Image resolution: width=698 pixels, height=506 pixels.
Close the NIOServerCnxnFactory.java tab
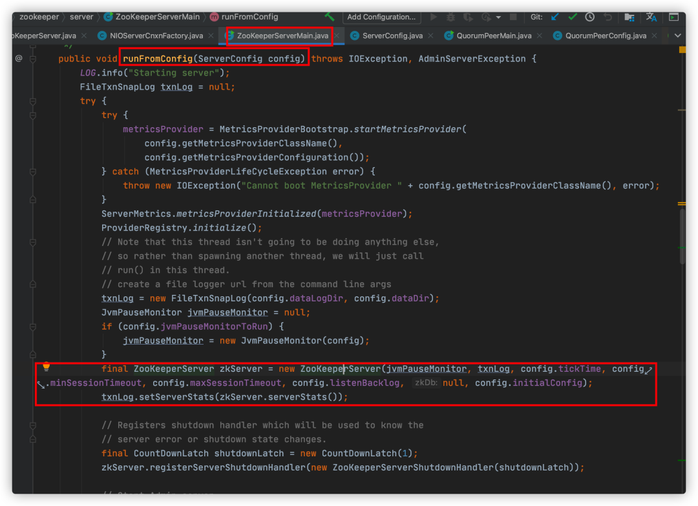point(211,35)
